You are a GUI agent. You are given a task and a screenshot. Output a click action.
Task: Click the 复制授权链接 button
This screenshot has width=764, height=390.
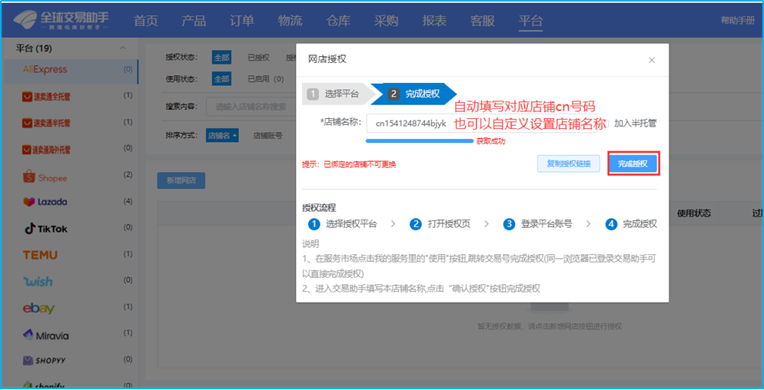coord(569,164)
